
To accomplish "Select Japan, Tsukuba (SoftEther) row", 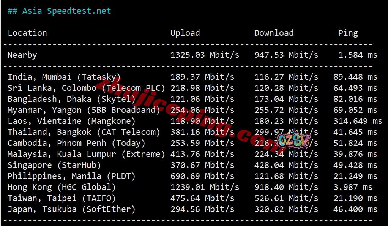I will (71, 209).
